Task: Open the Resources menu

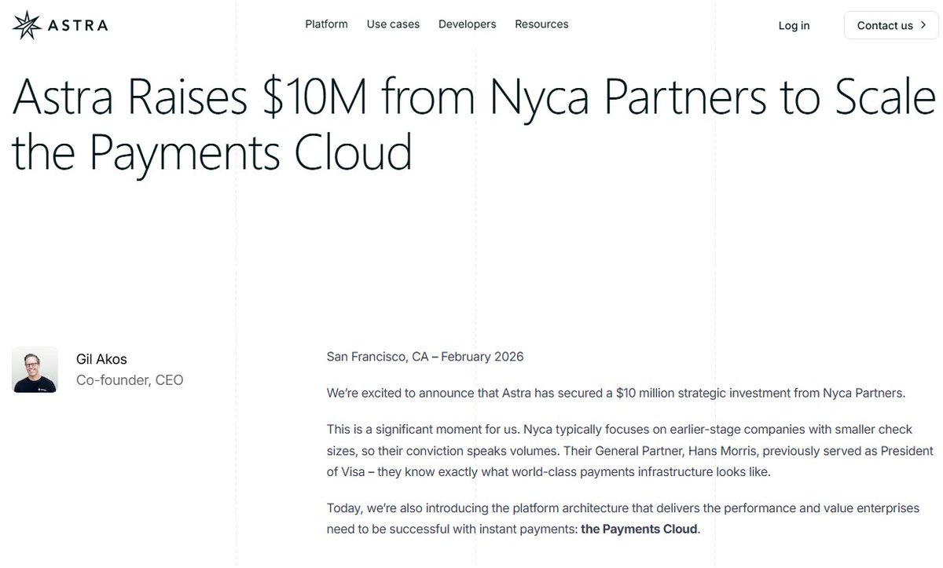Action: (541, 24)
